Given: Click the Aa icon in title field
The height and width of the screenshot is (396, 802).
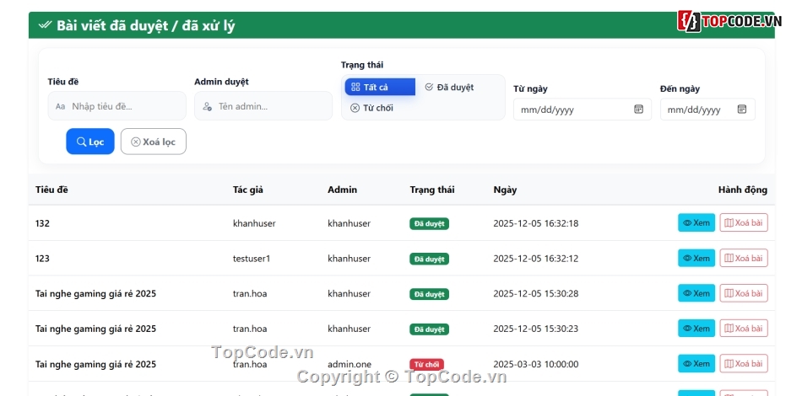Looking at the screenshot, I should (x=60, y=107).
